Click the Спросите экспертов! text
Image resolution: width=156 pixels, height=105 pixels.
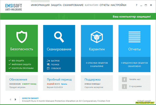(94, 87)
